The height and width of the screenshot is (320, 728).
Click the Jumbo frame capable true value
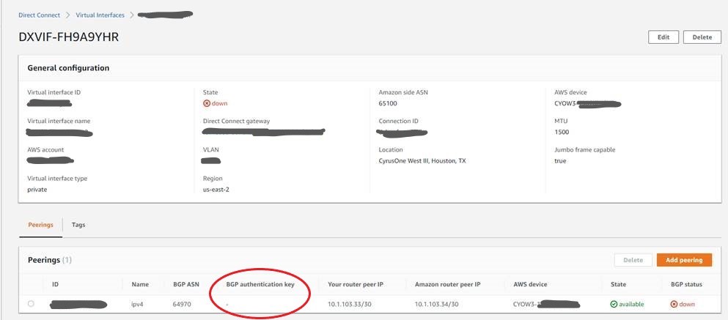pos(560,161)
